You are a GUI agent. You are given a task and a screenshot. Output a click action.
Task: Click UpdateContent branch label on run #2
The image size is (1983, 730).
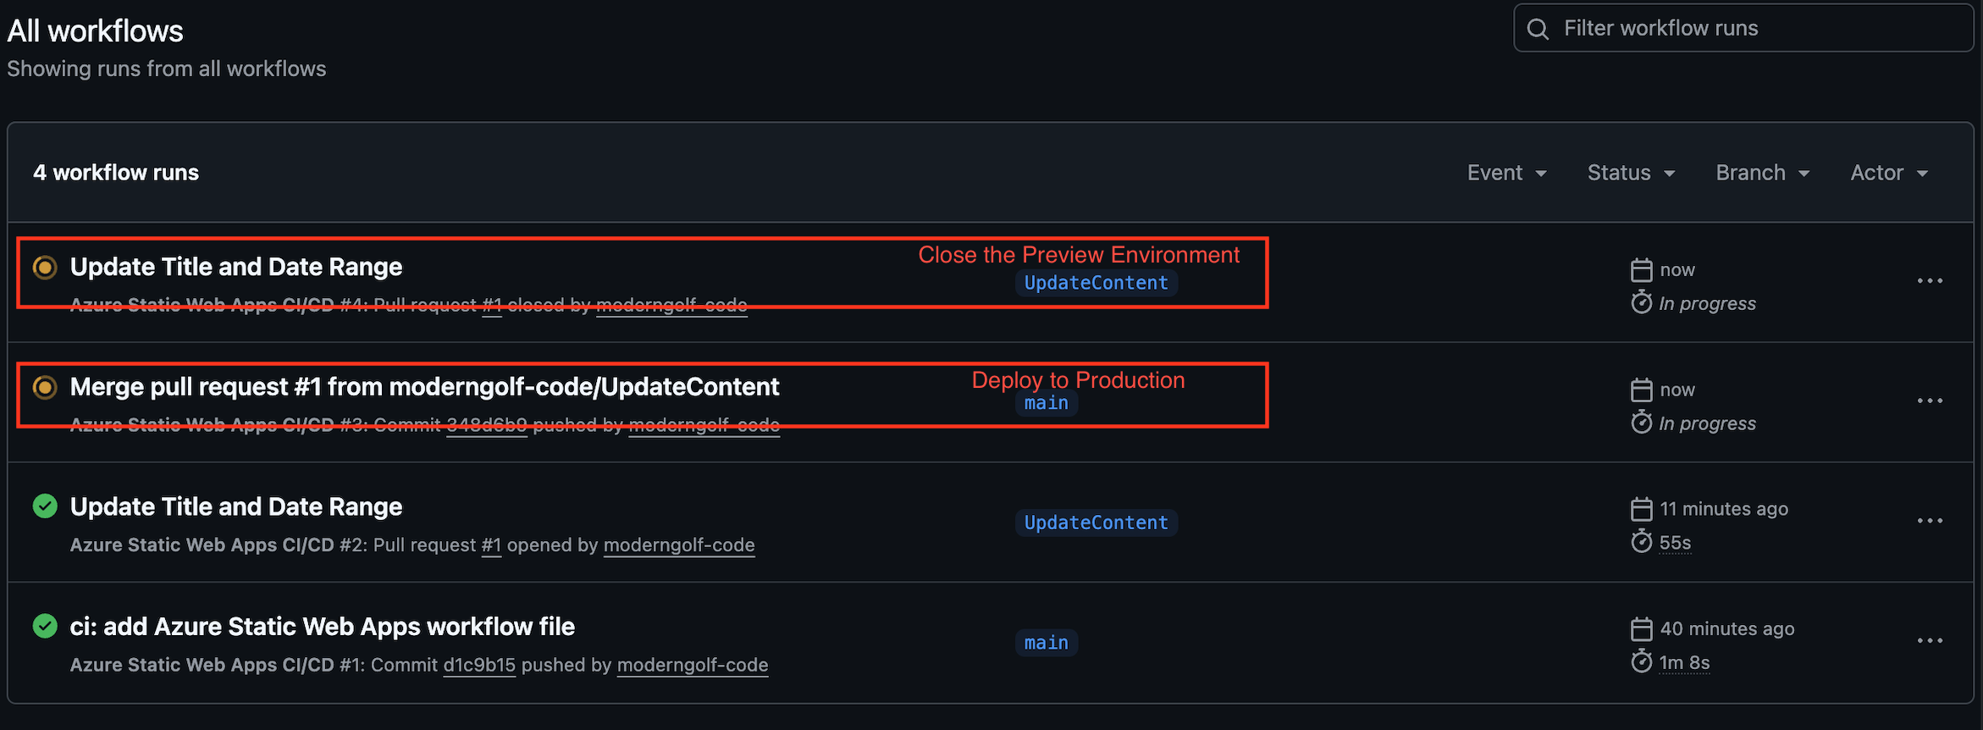click(x=1096, y=523)
